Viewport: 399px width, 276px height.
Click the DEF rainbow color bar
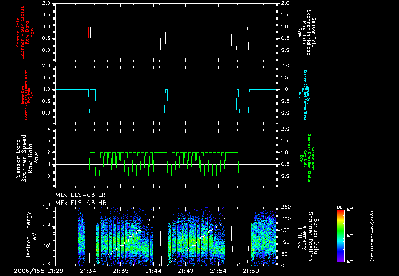tap(341, 235)
